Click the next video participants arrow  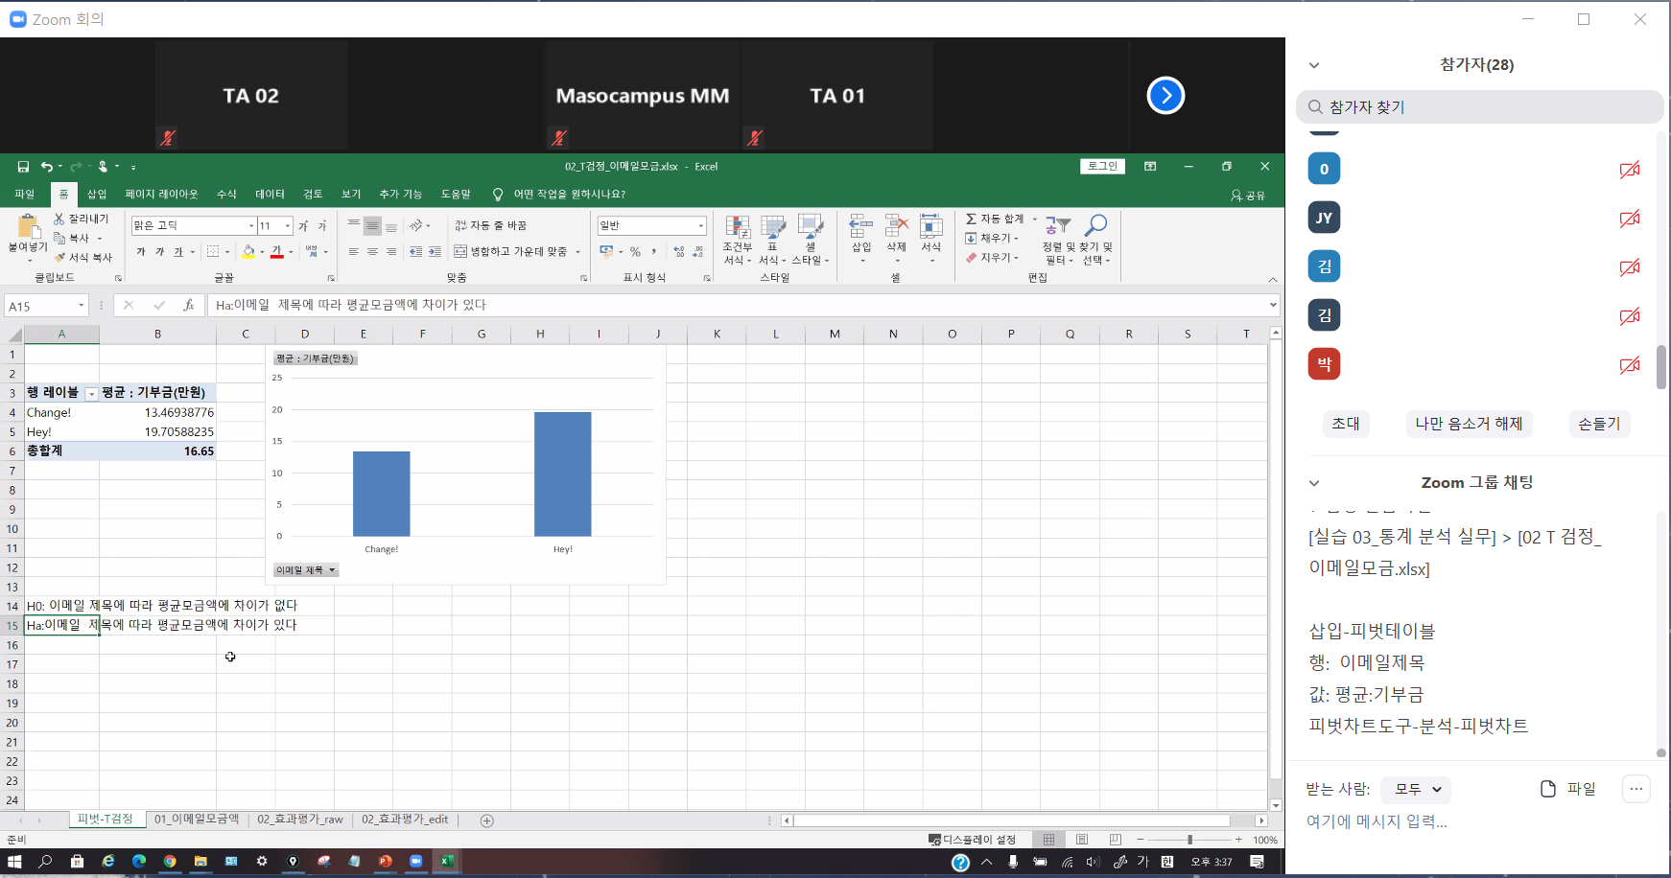click(x=1165, y=96)
